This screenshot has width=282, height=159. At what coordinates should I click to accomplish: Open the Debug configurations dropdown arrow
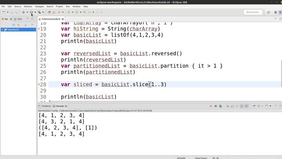[x=27, y=12]
